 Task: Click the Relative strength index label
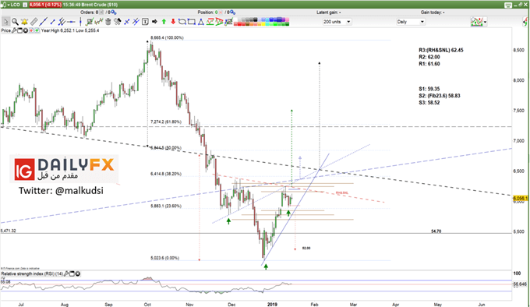tap(32, 273)
